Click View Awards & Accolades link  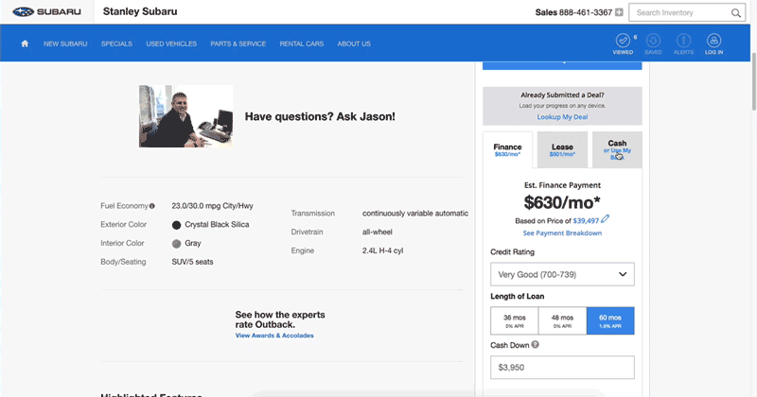274,336
